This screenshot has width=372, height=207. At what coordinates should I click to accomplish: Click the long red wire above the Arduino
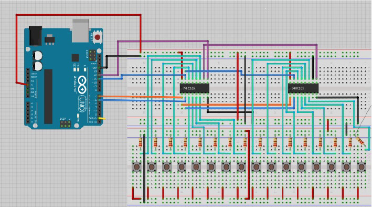pos(78,15)
